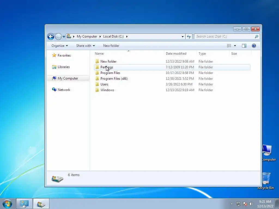The image size is (279, 209).
Task: Select Favorites in navigation pane
Action: tap(64, 56)
